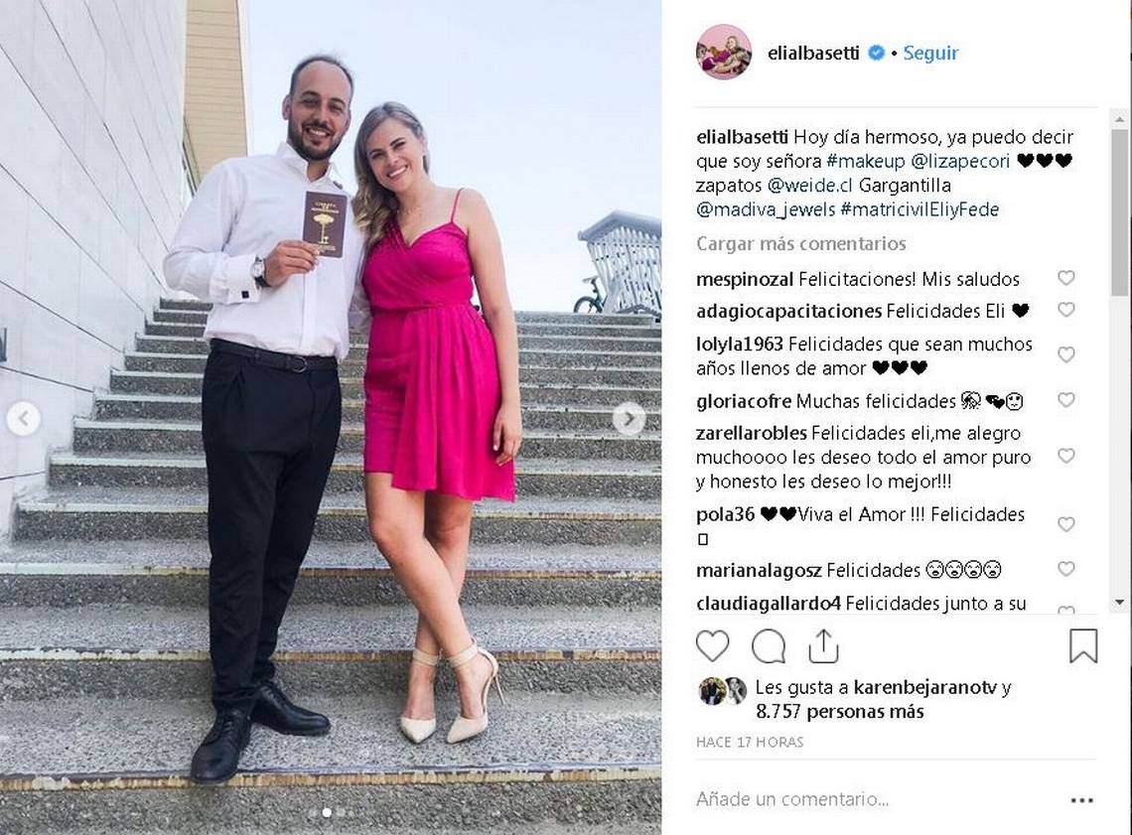The height and width of the screenshot is (835, 1132).
Task: Save the post using the bookmark icon
Action: 1083,646
